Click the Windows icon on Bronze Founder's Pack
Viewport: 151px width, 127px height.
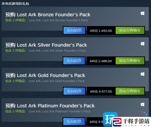tap(142, 13)
